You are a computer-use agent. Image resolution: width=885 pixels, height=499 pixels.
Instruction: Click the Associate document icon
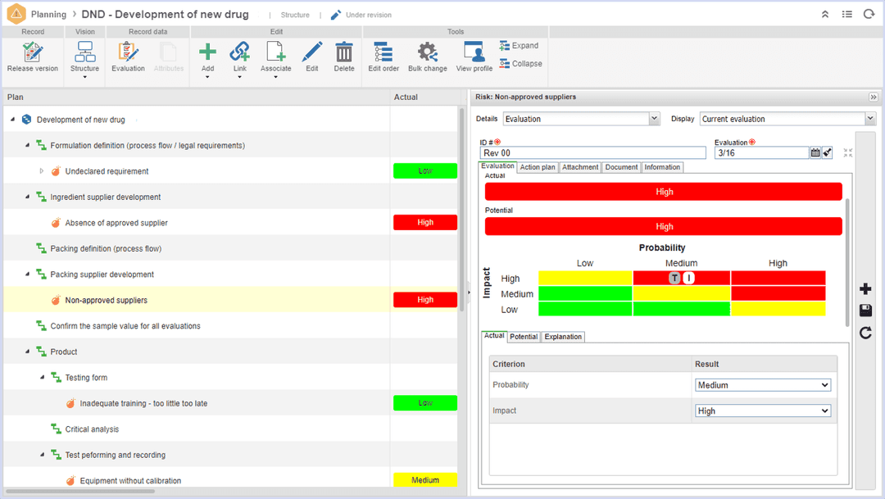(275, 52)
